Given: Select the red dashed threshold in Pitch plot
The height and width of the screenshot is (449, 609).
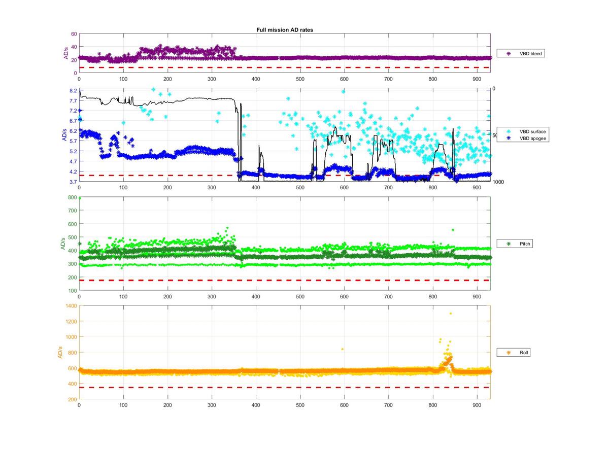Looking at the screenshot, I should pyautogui.click(x=285, y=280).
